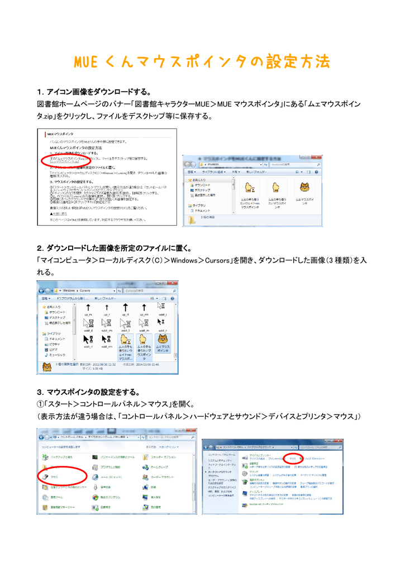Open the 共有 dropdown in mueicon window

point(236,172)
